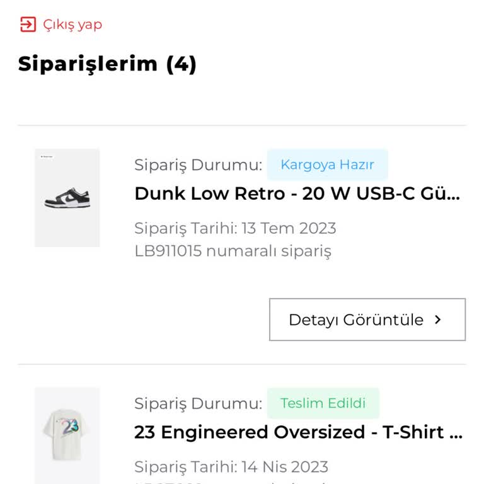Image resolution: width=484 pixels, height=484 pixels.
Task: Click the Kargoya Hazır status badge
Action: (328, 164)
